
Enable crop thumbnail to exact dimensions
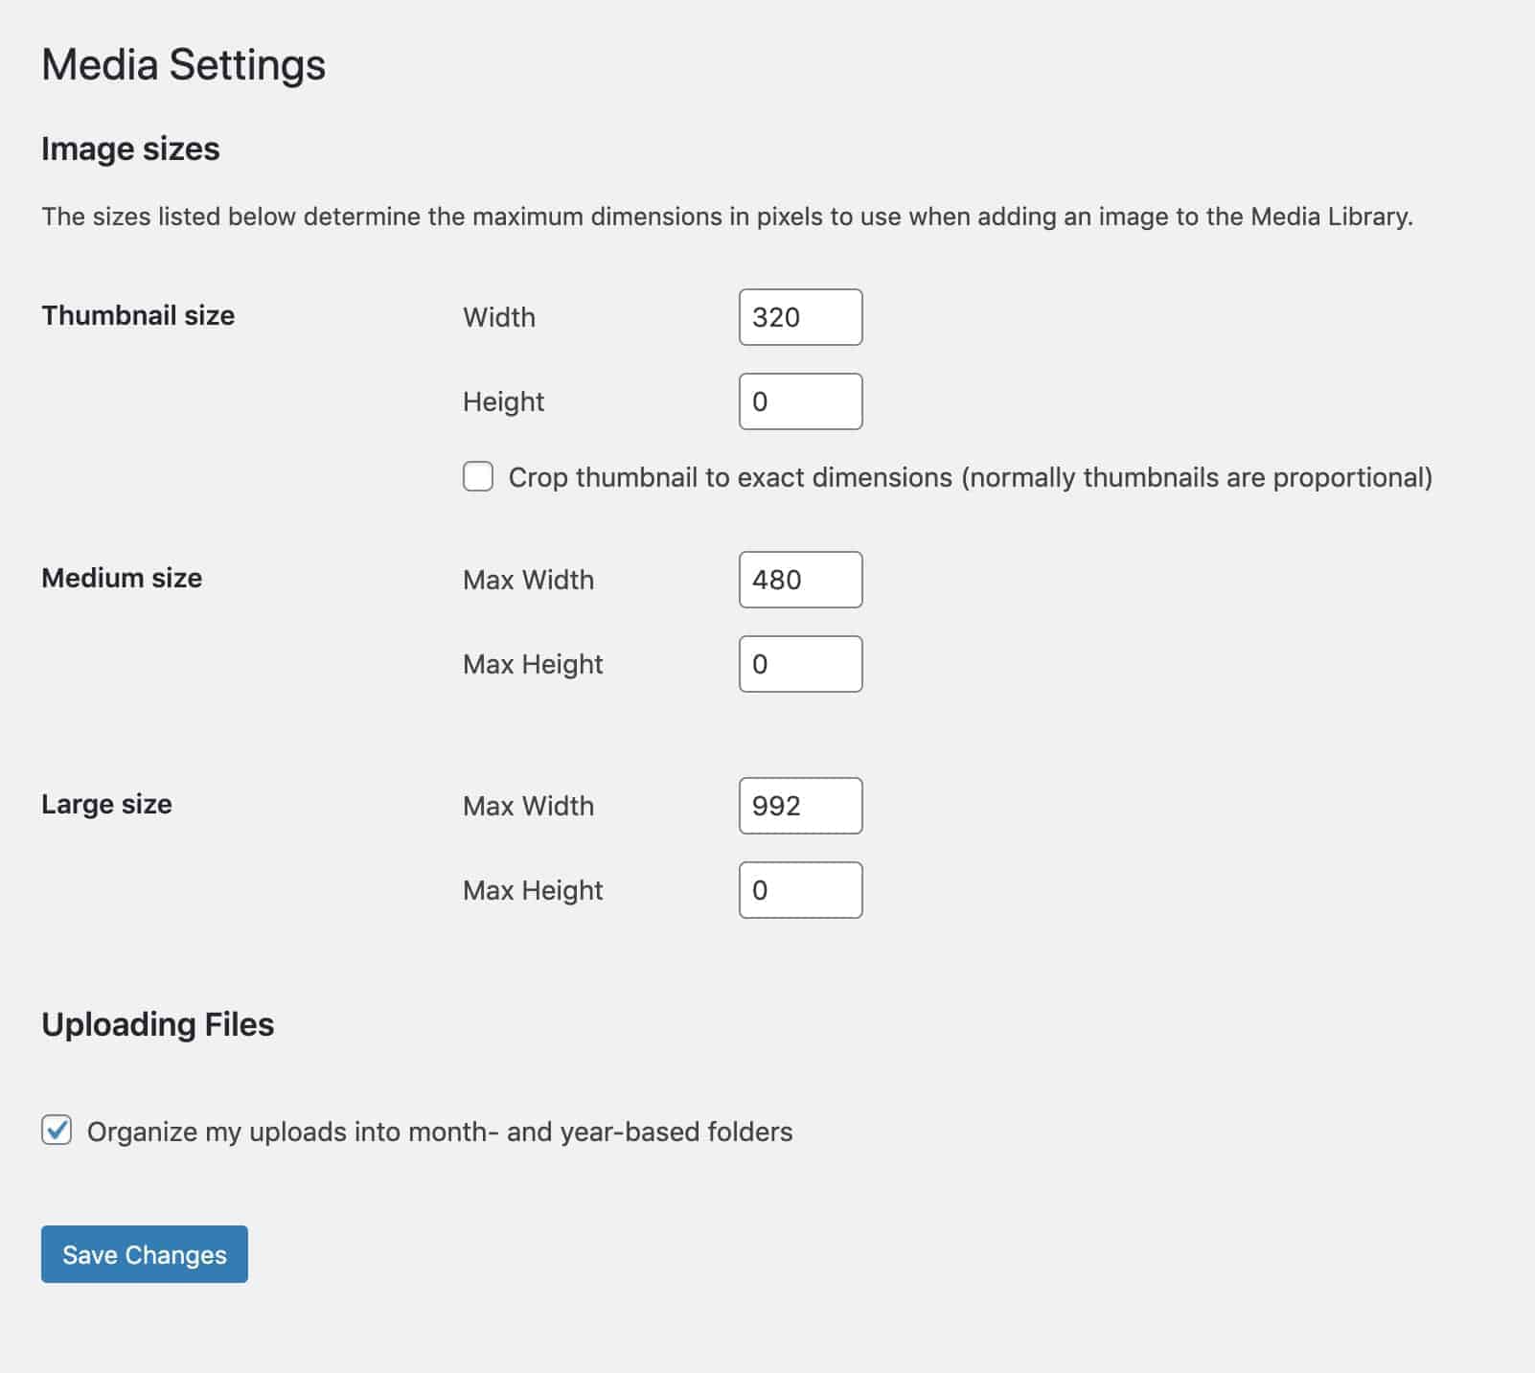[x=478, y=476]
